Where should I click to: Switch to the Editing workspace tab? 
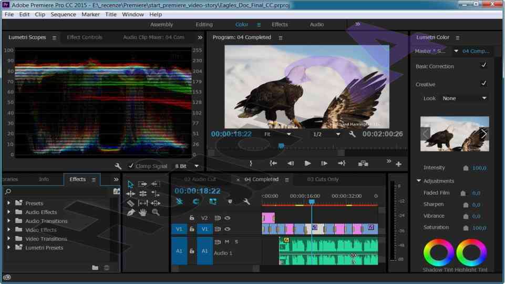pyautogui.click(x=204, y=25)
